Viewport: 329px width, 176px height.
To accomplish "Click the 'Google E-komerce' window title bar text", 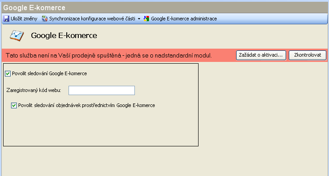I will point(34,8).
